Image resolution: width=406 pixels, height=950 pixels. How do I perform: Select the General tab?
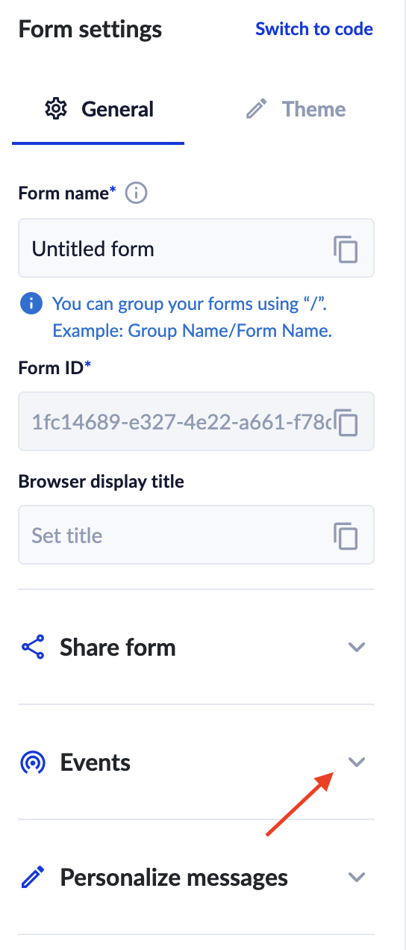(x=99, y=109)
